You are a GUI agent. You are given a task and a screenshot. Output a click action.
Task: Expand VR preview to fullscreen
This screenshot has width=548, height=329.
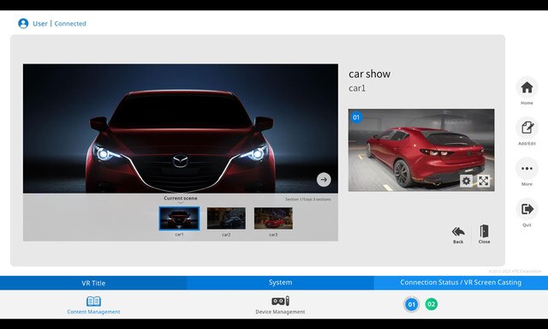pos(483,181)
